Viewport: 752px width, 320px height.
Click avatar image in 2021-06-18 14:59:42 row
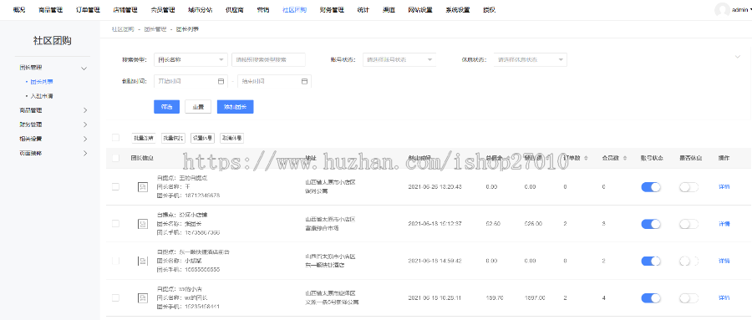143,261
